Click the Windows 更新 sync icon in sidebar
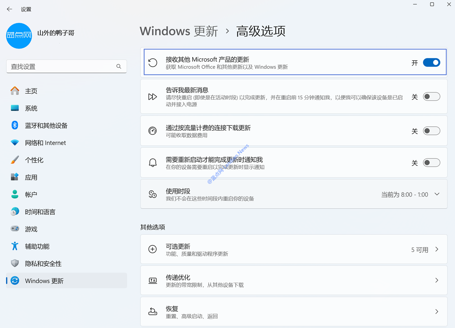 tap(15, 281)
